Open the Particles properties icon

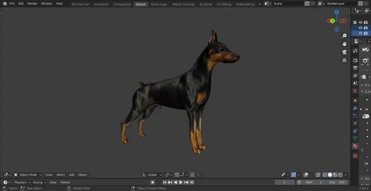pyautogui.click(x=355, y=116)
